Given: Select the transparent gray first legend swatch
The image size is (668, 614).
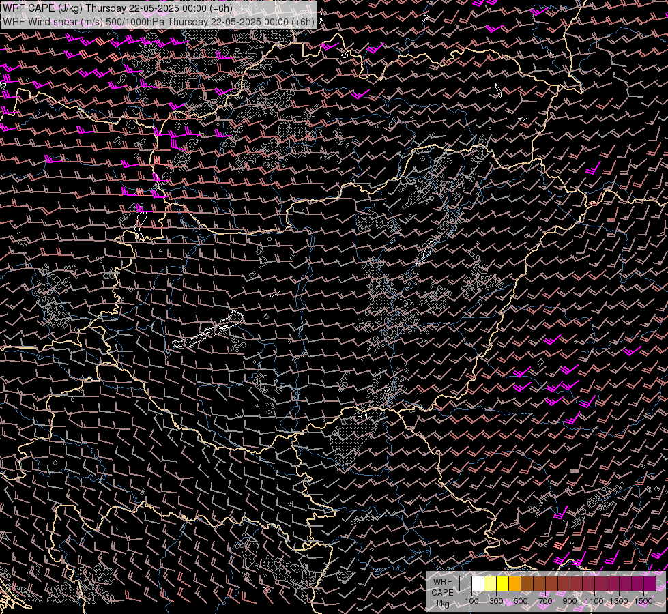Looking at the screenshot, I should [465, 584].
